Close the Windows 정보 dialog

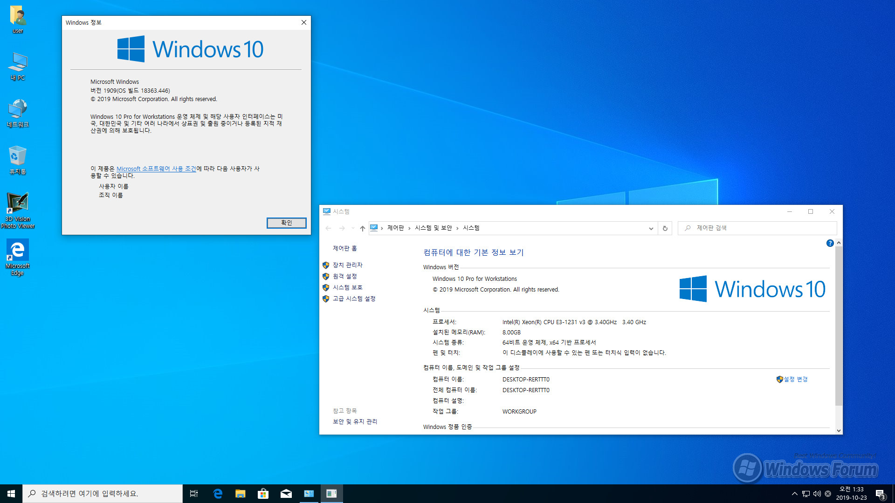[304, 22]
